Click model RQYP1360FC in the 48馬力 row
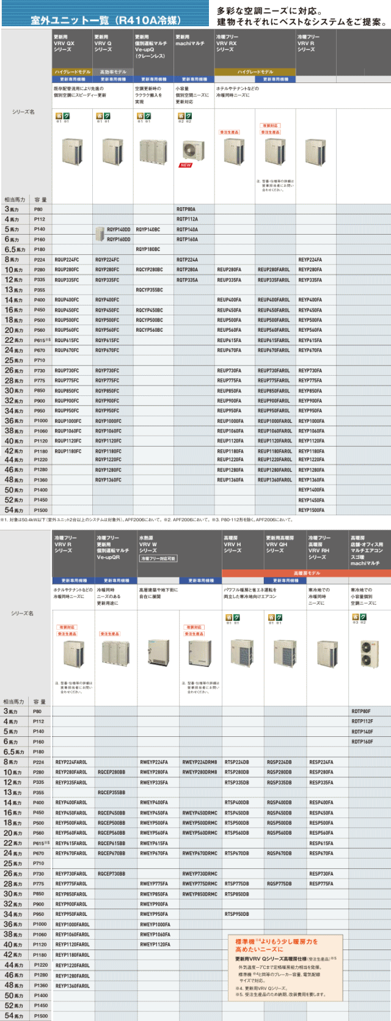This screenshot has height=1021, width=391. (x=108, y=480)
